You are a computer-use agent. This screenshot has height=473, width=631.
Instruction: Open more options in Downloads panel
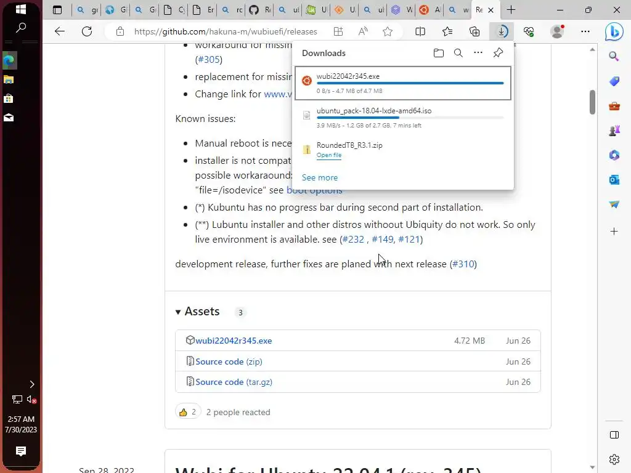tap(478, 53)
